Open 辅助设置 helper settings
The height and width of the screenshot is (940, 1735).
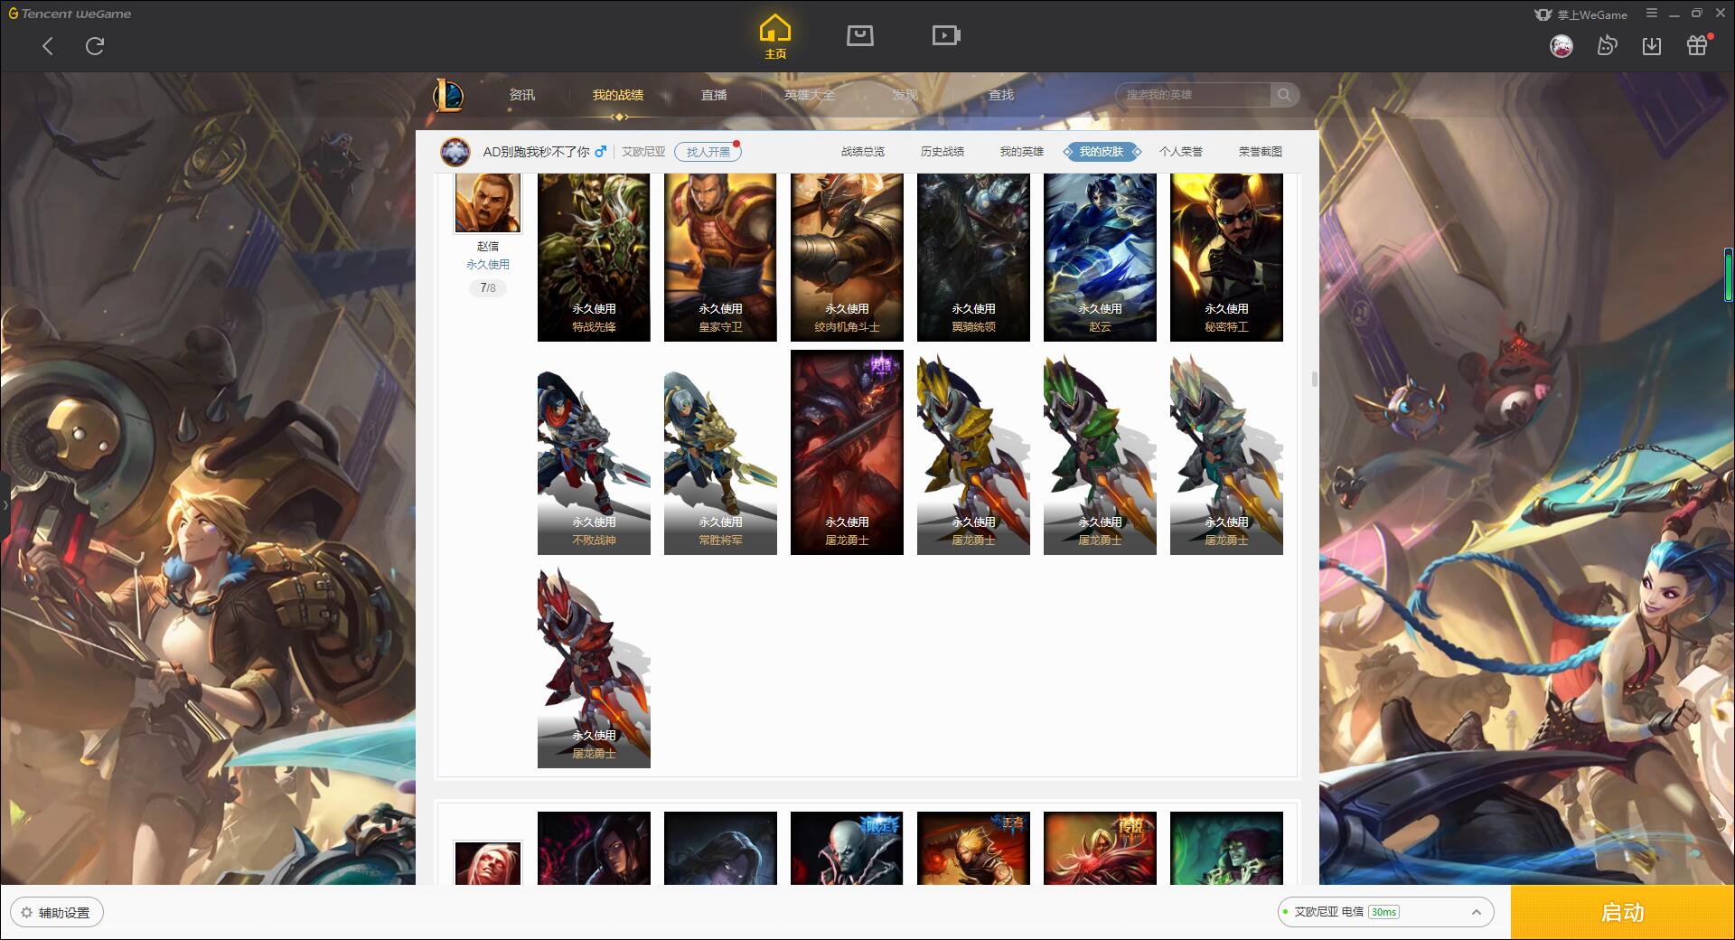57,913
